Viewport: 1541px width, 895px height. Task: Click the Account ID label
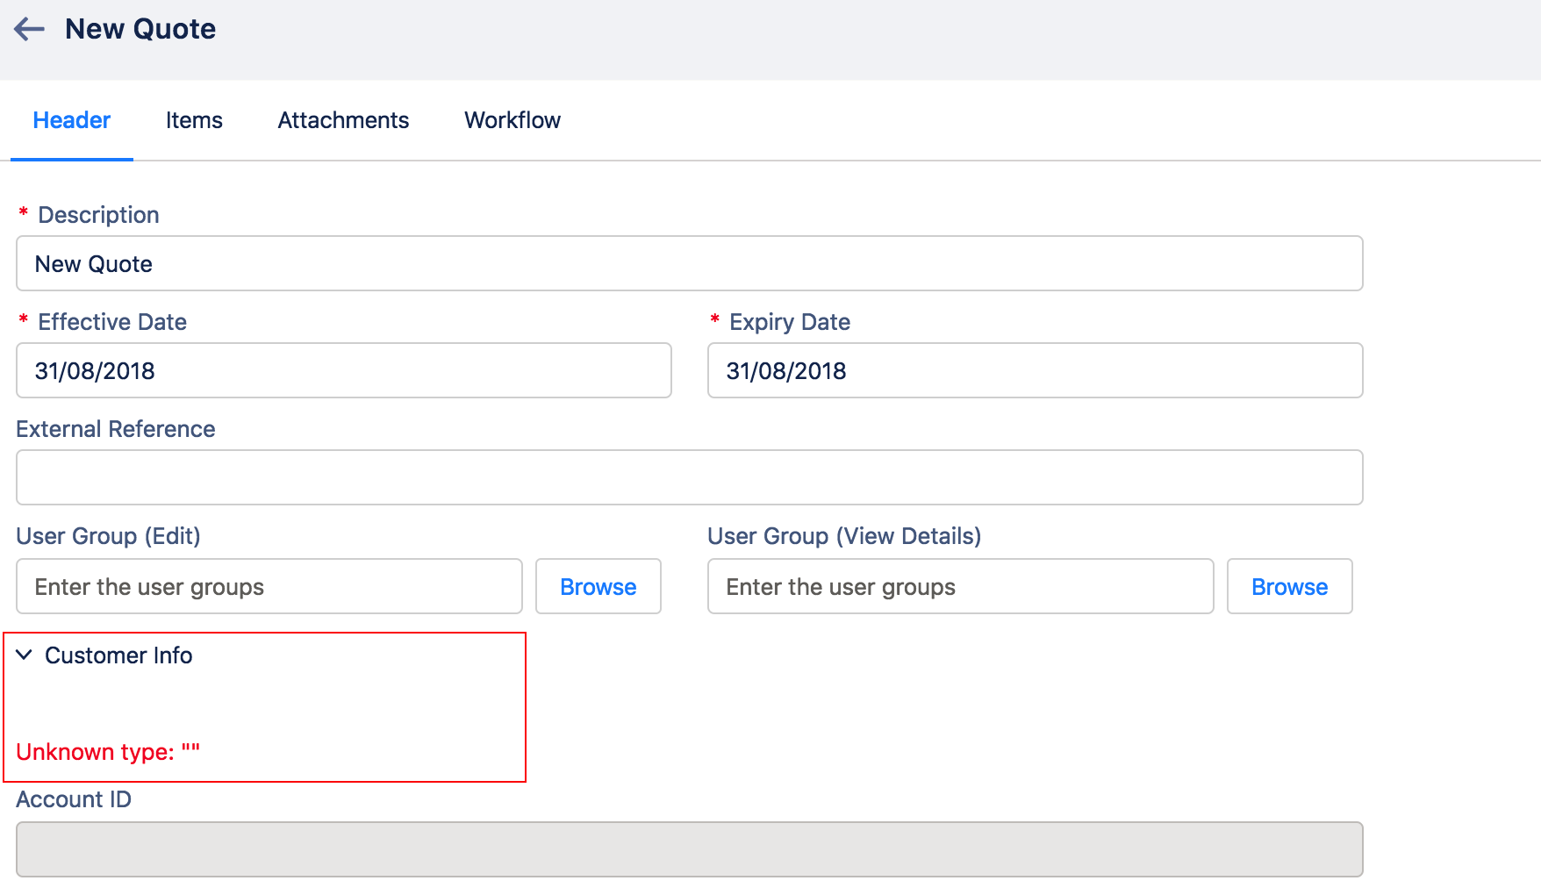[x=74, y=799]
